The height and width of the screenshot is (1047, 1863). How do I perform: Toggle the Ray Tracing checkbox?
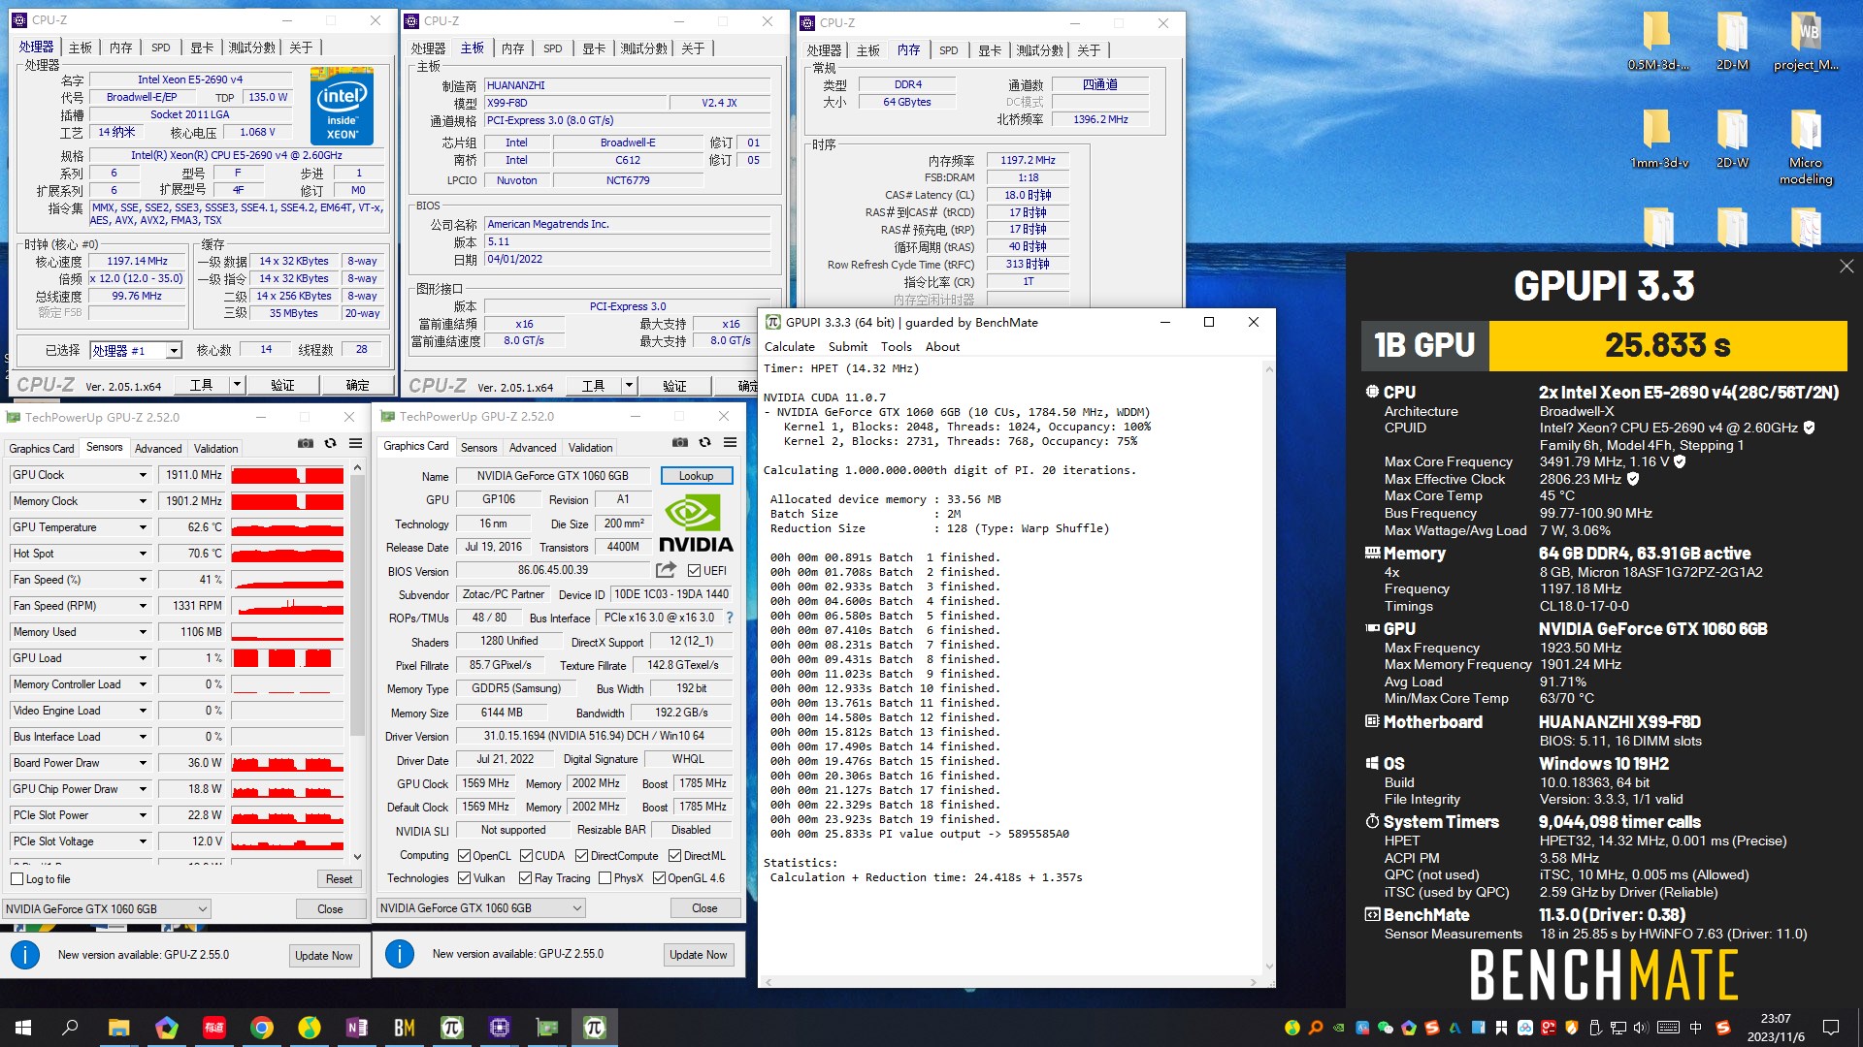tap(526, 878)
